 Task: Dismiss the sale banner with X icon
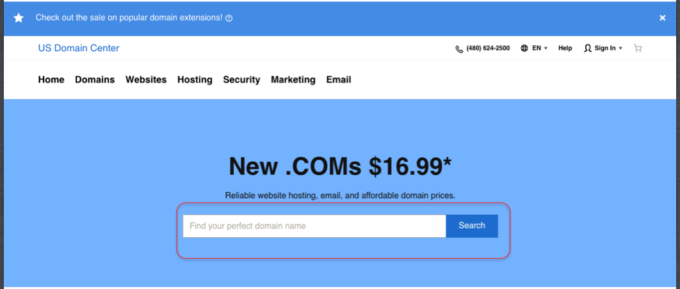click(x=662, y=18)
